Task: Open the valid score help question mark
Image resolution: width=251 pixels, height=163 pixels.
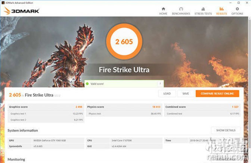Action: (160, 84)
